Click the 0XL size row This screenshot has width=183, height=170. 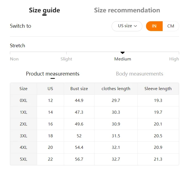pos(24,101)
